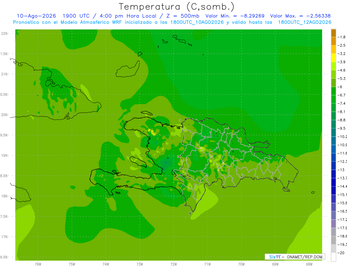Click the teal legend swatch between -9.5 and -10.2
The width and height of the screenshot is (347, 268).
(333, 132)
